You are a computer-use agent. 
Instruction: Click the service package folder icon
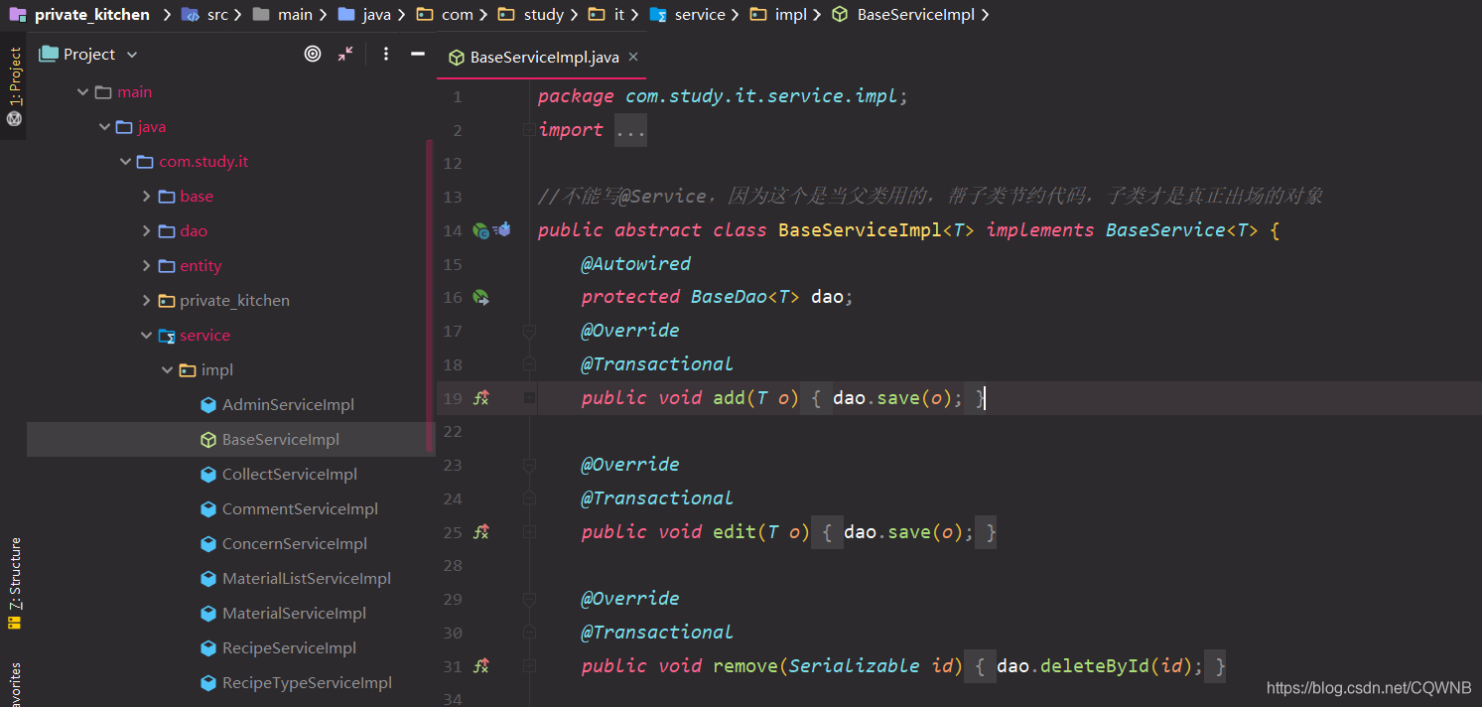pyautogui.click(x=167, y=336)
